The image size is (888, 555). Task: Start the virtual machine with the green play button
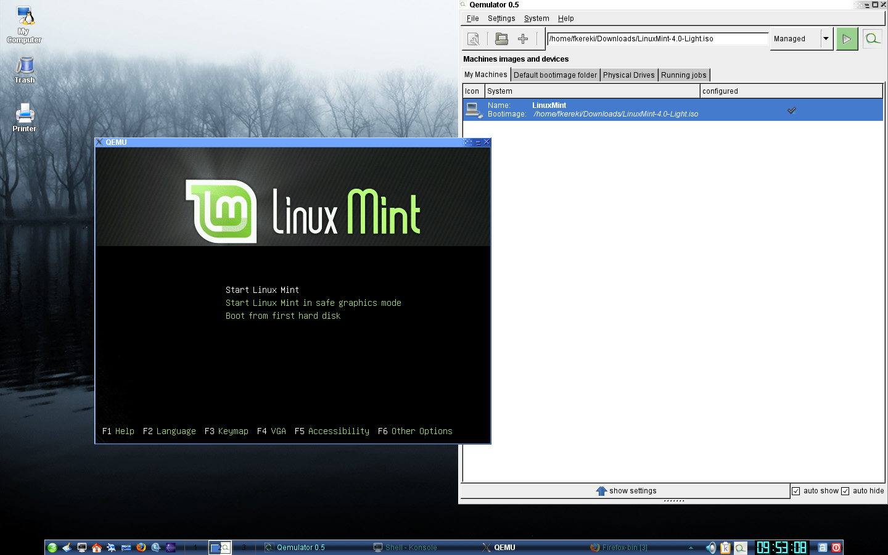point(847,39)
